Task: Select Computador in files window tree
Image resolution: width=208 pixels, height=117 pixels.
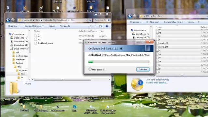Action: click(18, 34)
